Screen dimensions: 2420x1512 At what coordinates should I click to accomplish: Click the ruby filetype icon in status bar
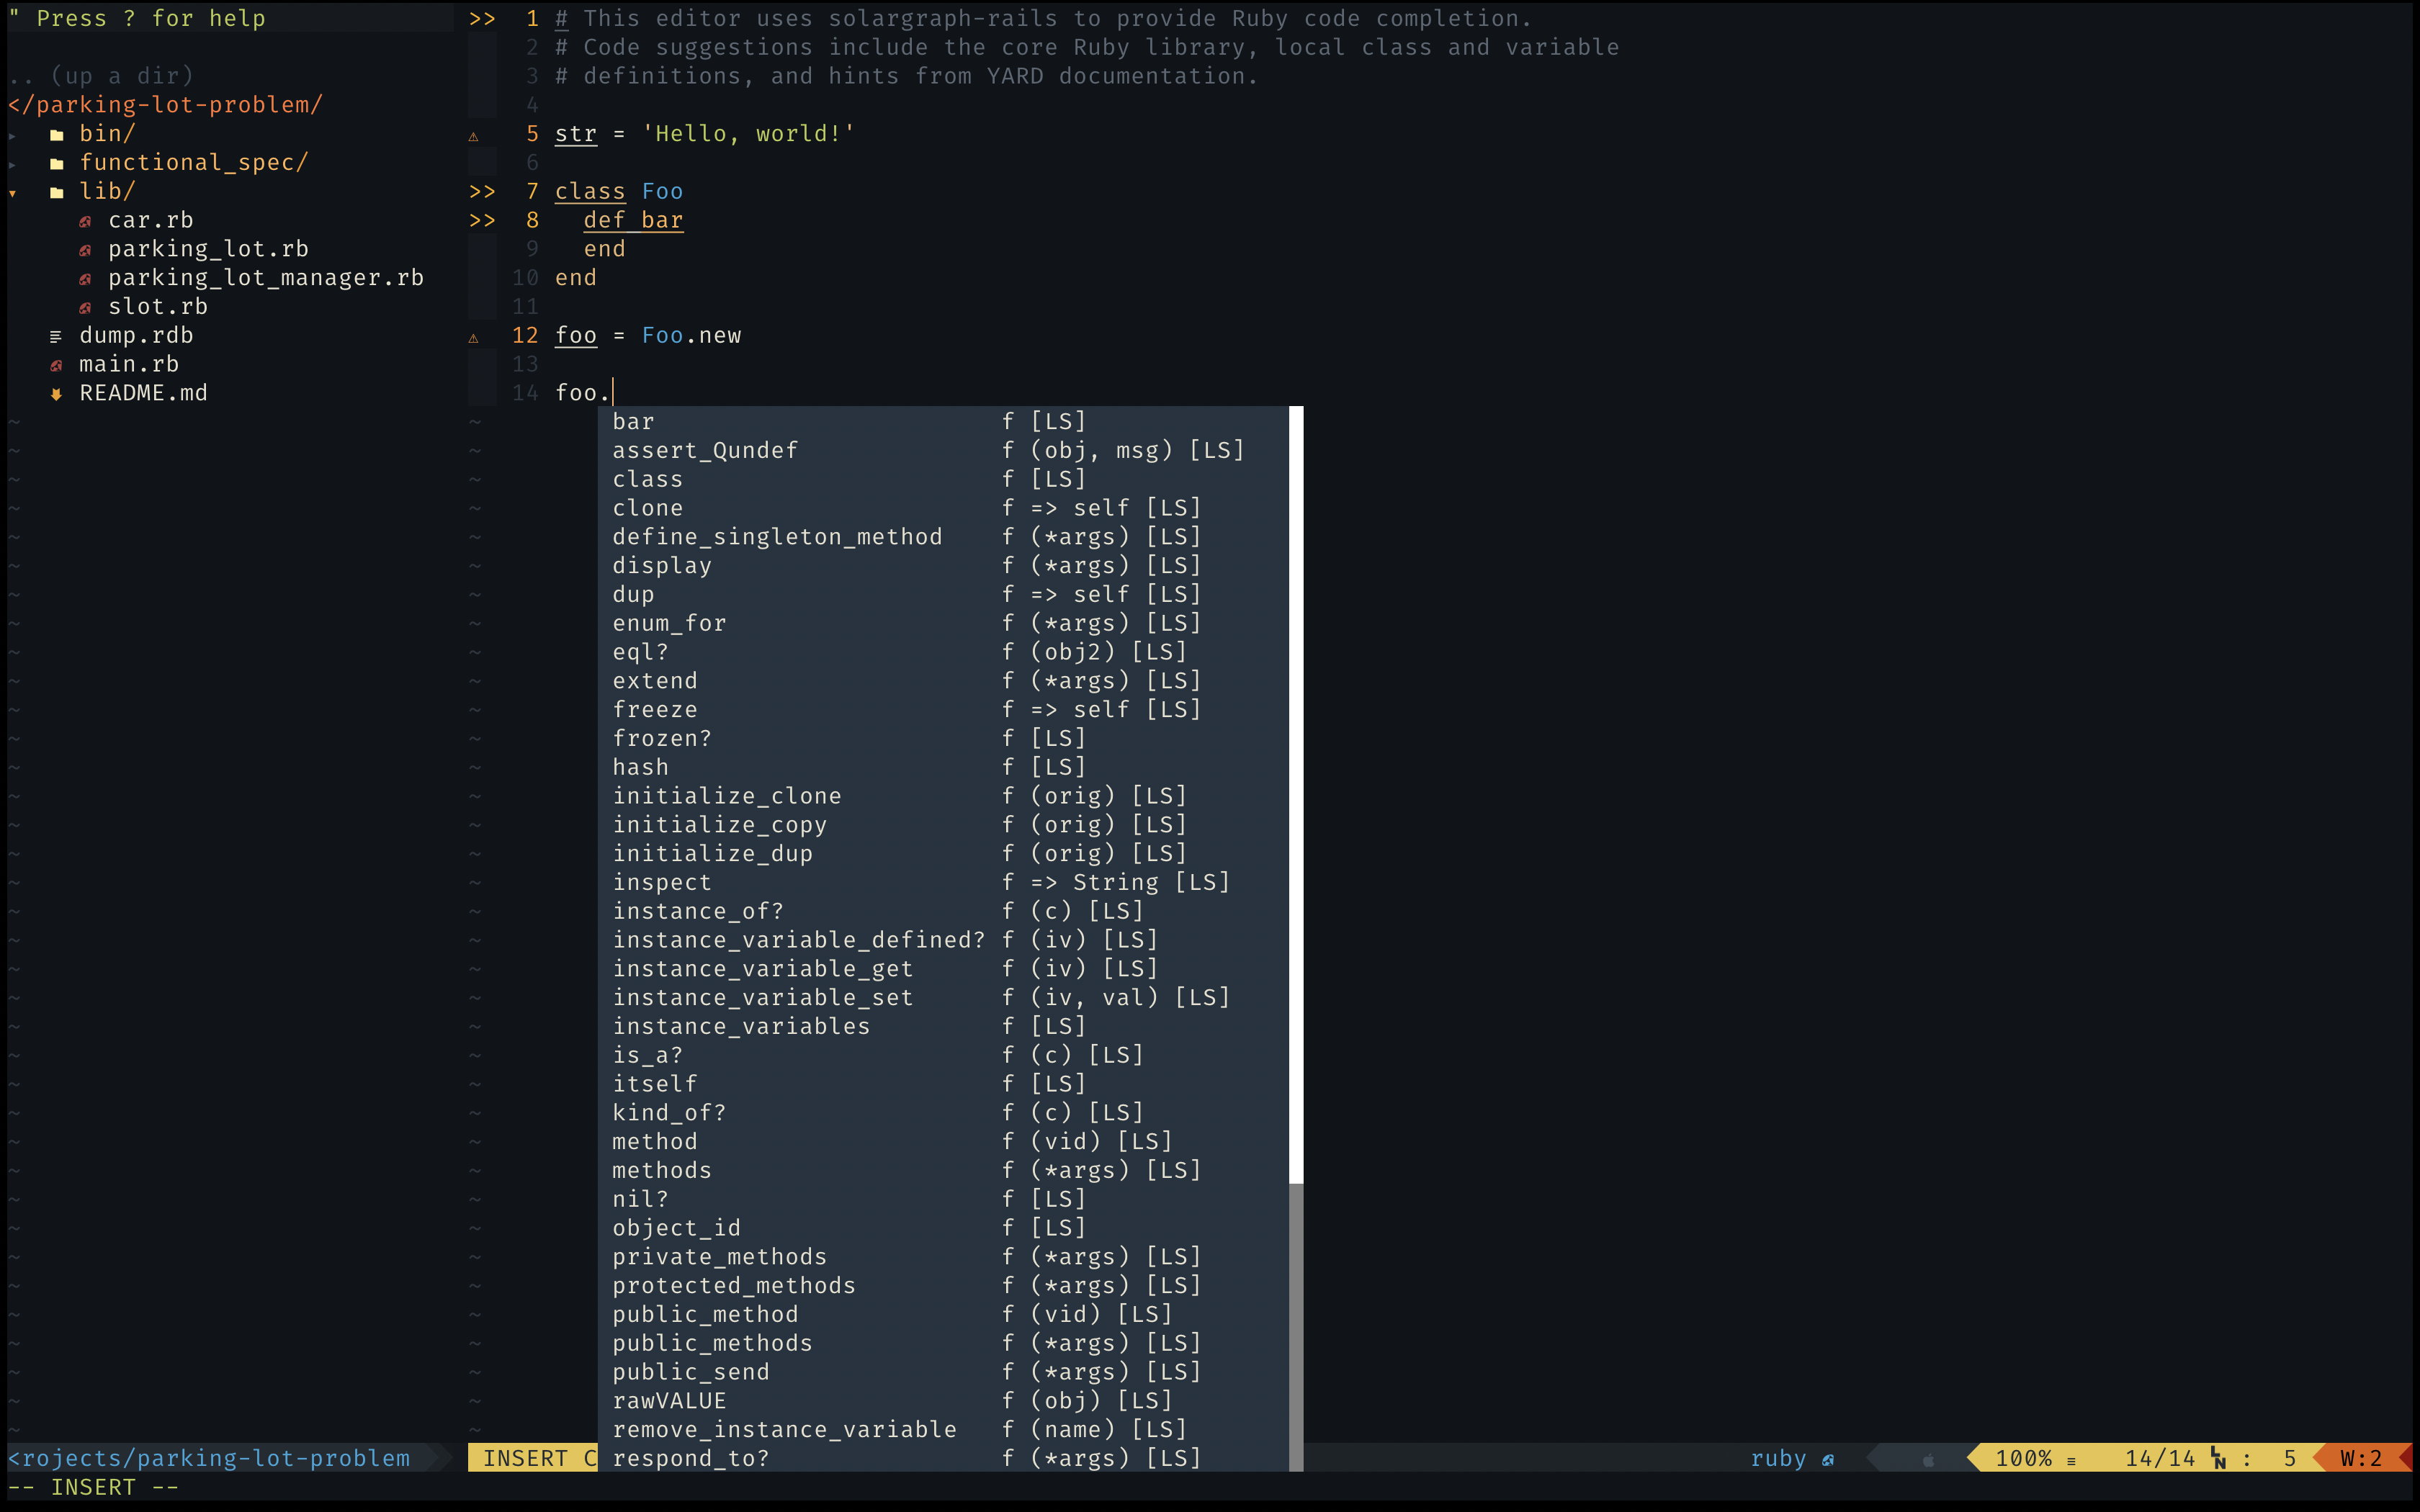(x=1828, y=1459)
